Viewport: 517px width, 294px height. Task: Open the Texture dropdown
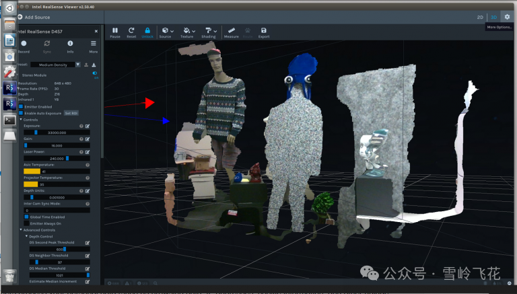[188, 30]
